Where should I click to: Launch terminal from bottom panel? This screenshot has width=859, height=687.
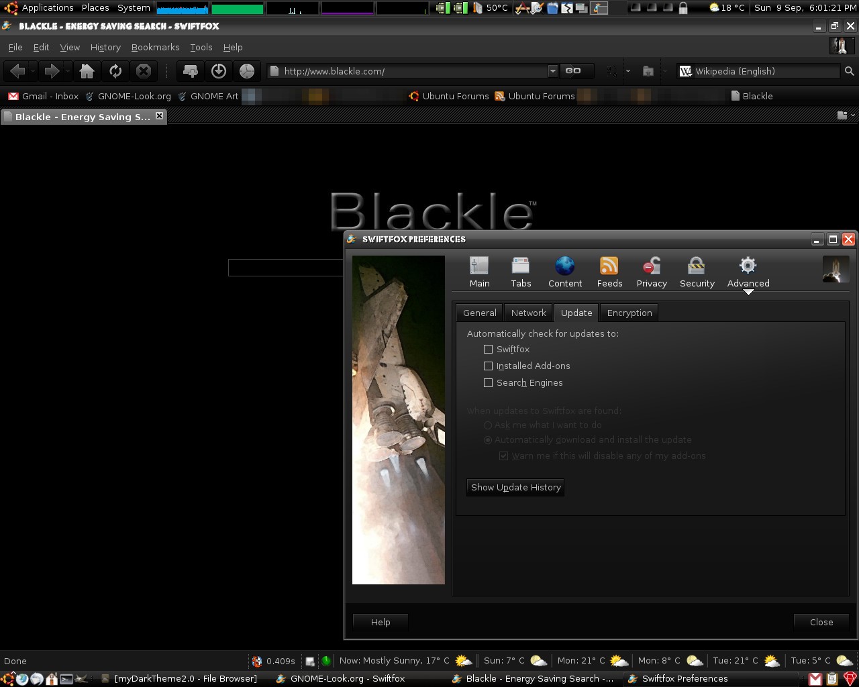click(x=66, y=679)
